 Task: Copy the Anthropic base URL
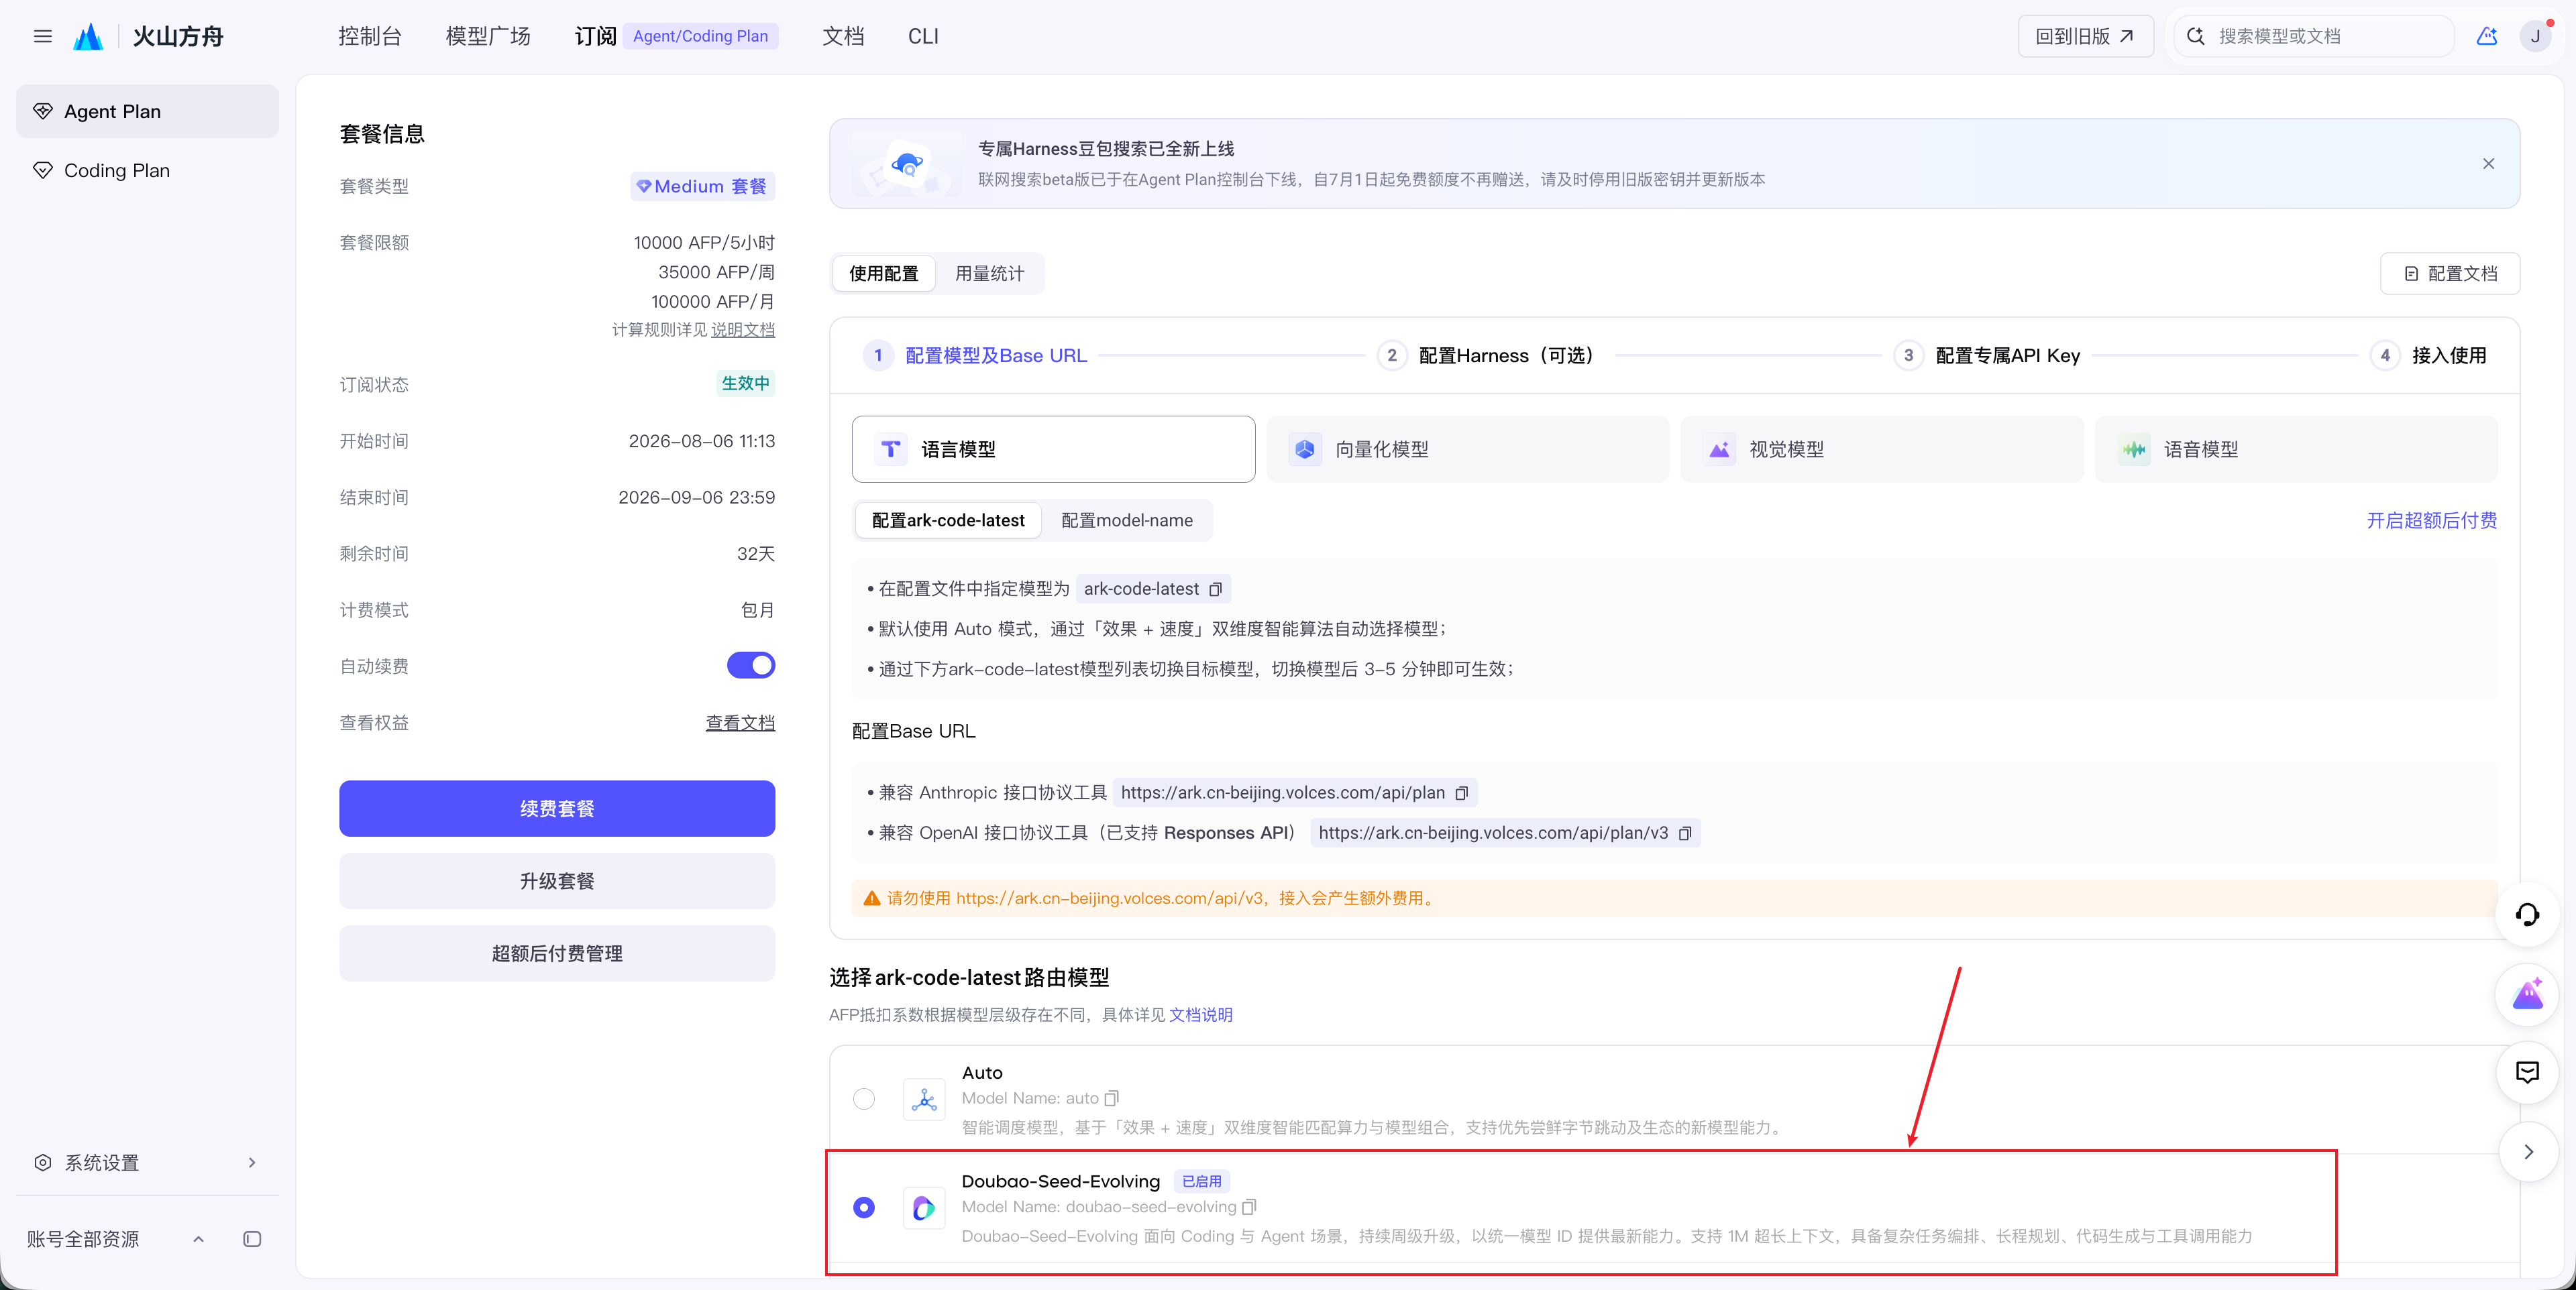[x=1461, y=793]
